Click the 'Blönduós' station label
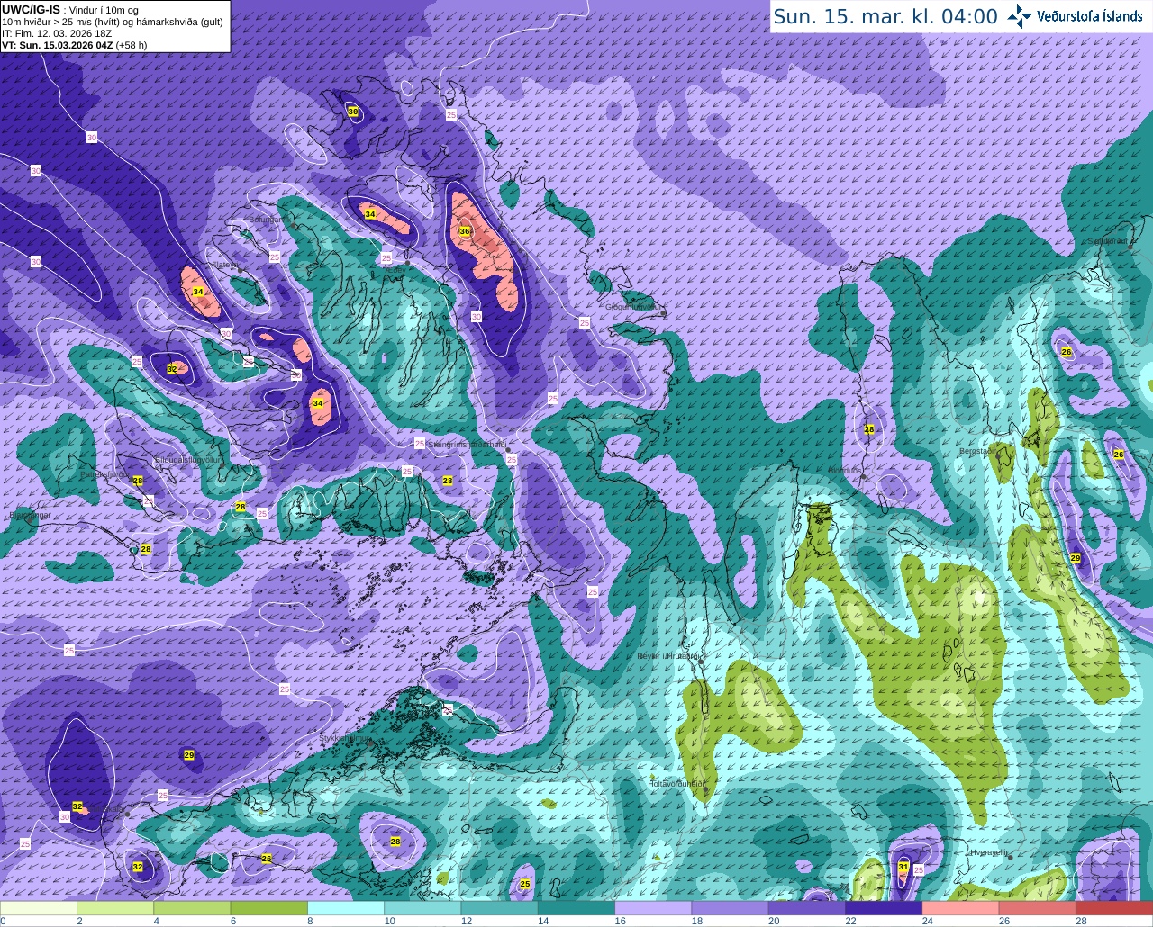This screenshot has width=1153, height=927. click(x=845, y=471)
